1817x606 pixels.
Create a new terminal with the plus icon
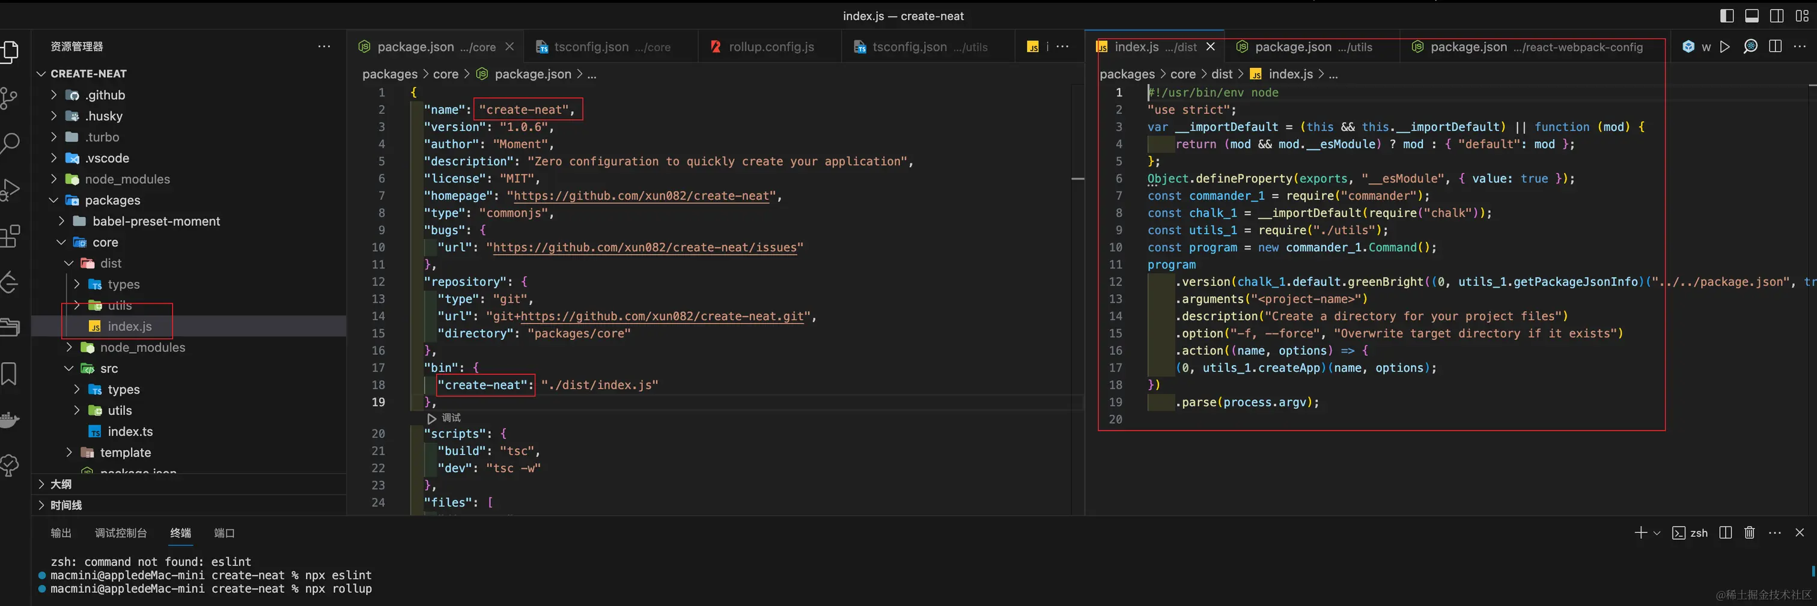pos(1641,533)
